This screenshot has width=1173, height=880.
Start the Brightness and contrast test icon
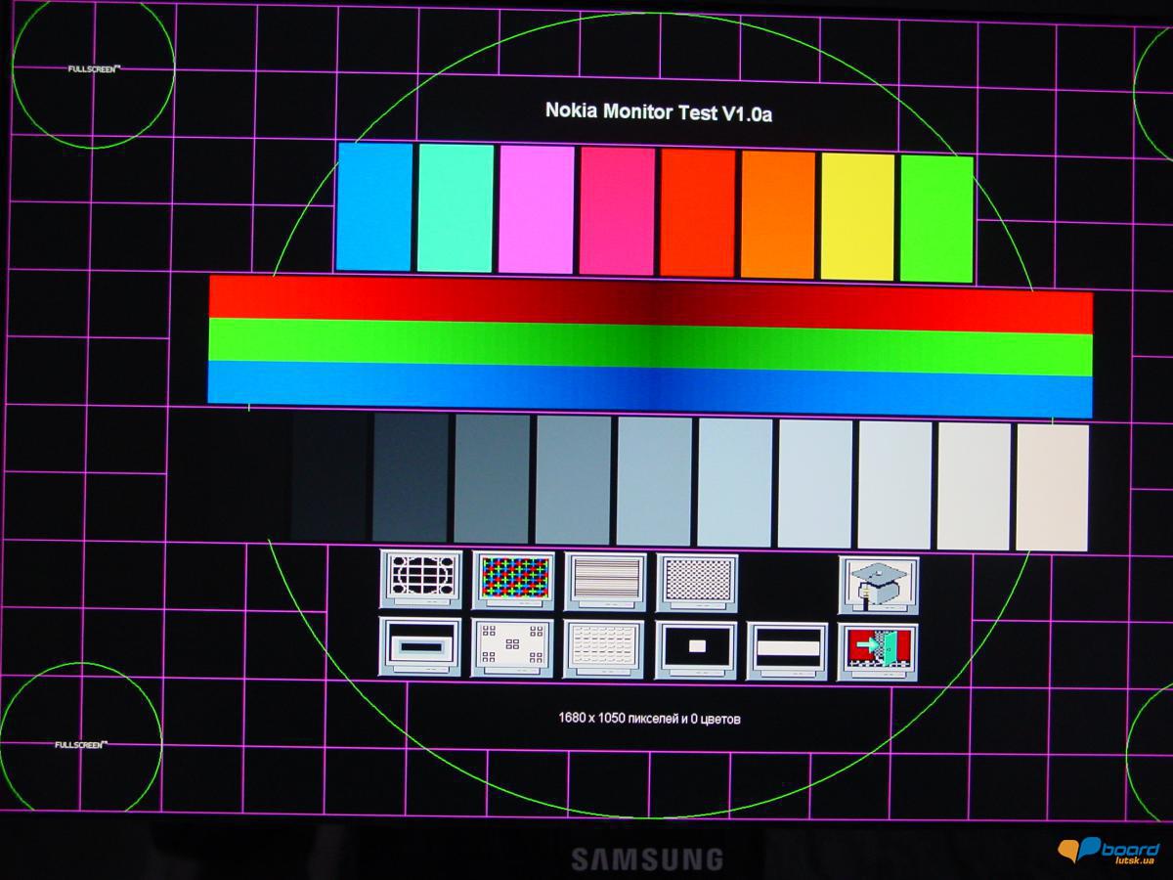pyautogui.click(x=420, y=646)
